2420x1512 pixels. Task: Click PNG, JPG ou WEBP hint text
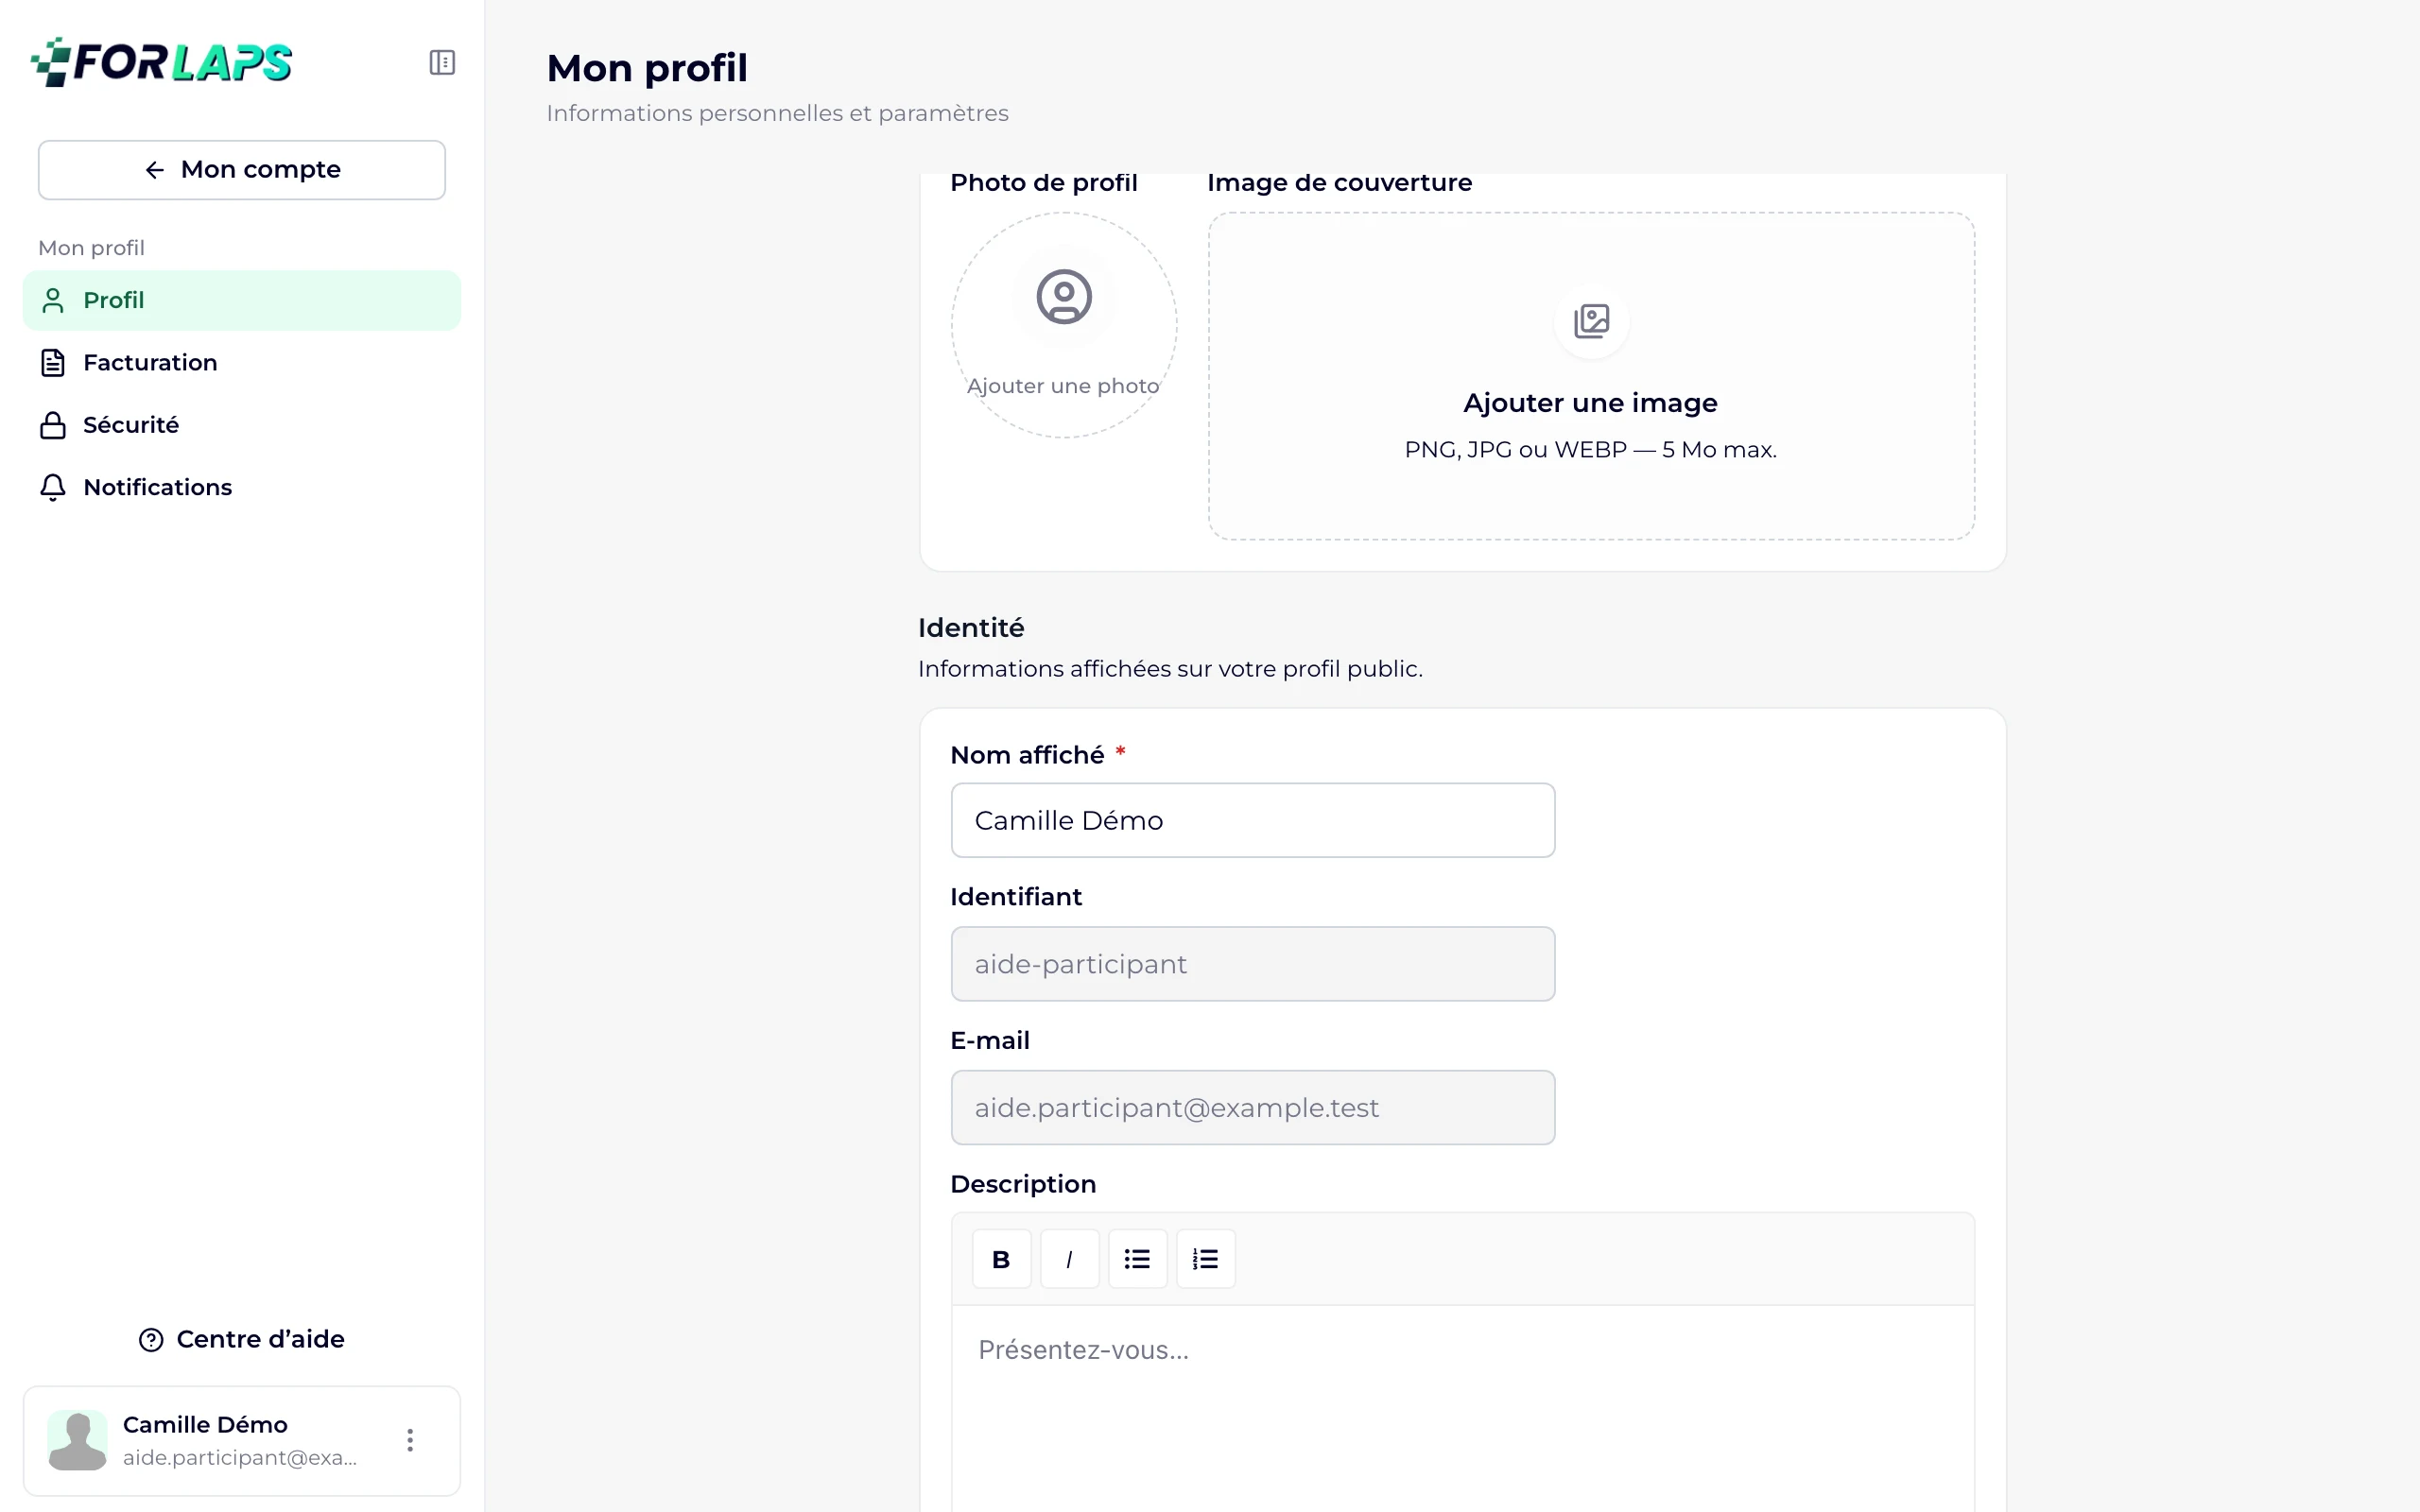click(1590, 450)
